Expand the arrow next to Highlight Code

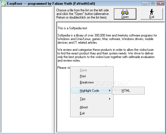[x=110, y=91]
